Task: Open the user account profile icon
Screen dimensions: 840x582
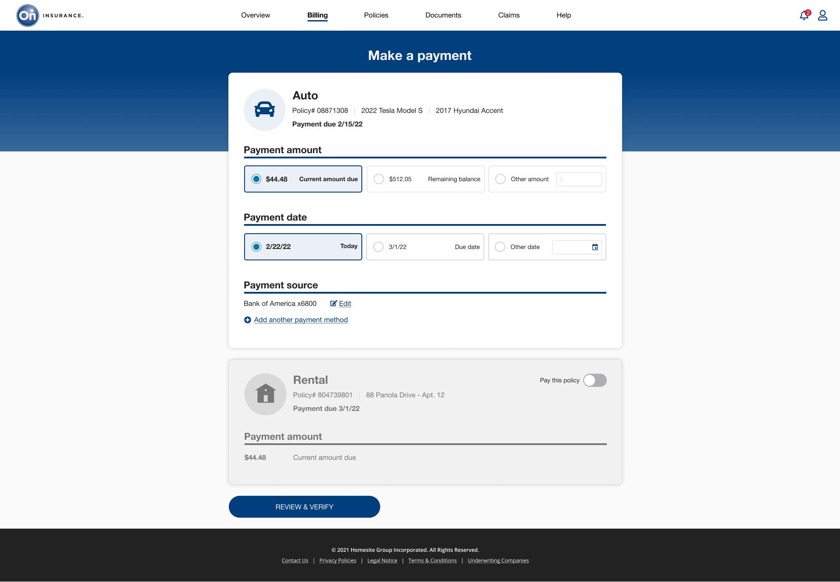Action: (x=822, y=16)
